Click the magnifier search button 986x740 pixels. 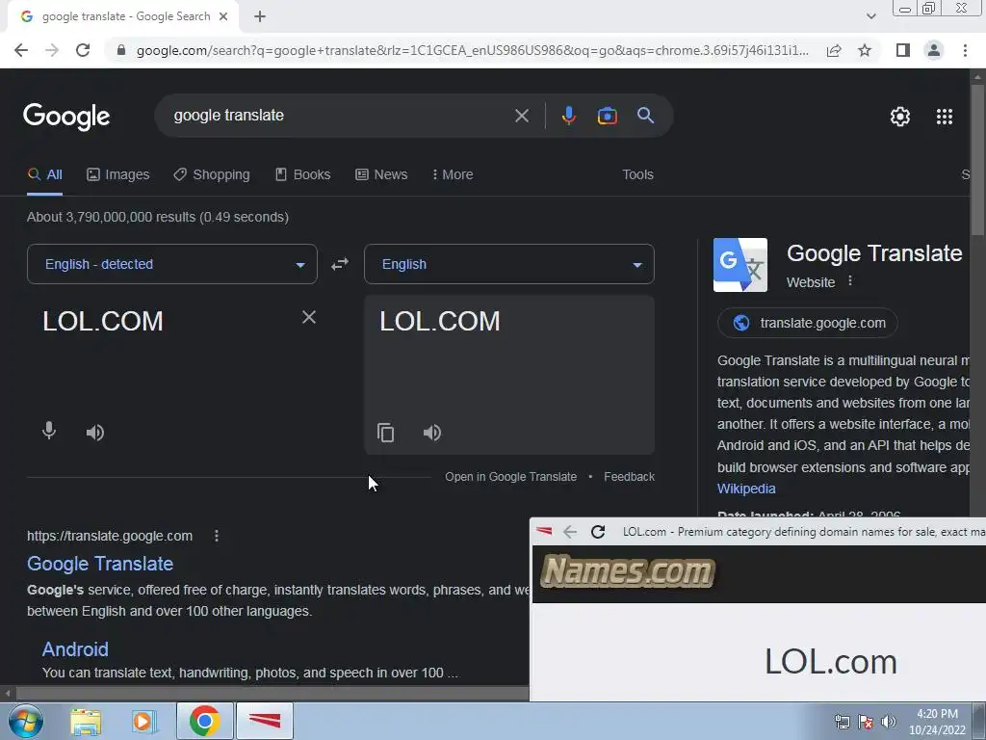coord(645,116)
